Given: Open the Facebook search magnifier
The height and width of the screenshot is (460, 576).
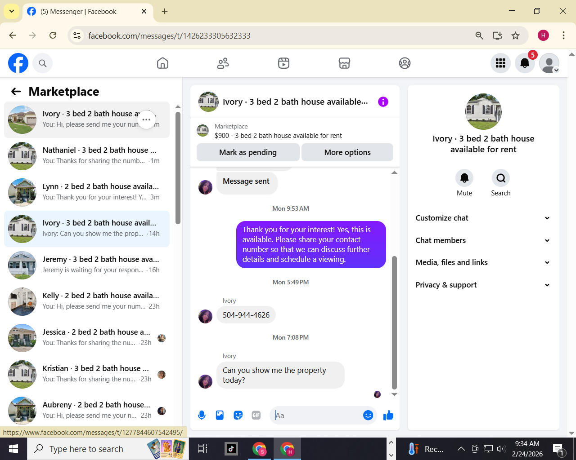Looking at the screenshot, I should click(x=43, y=63).
